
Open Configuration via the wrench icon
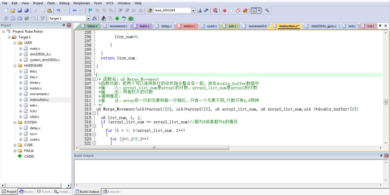266,10
